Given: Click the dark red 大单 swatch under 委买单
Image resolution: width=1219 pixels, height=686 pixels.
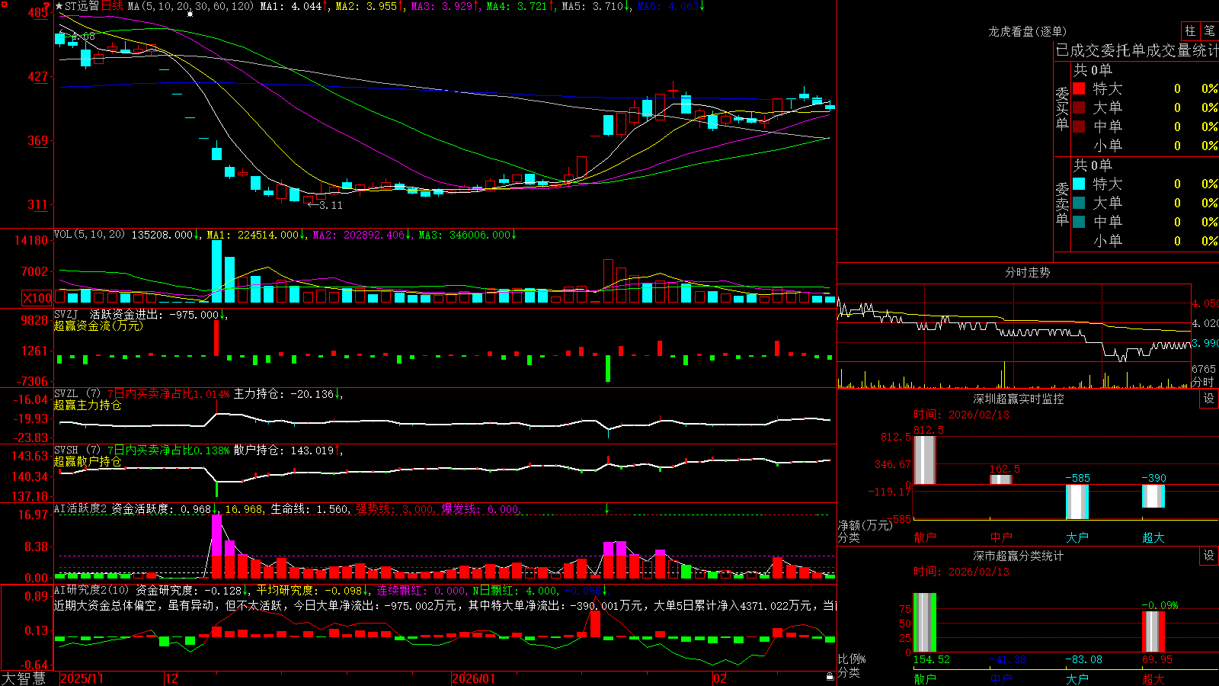Looking at the screenshot, I should pyautogui.click(x=1079, y=107).
